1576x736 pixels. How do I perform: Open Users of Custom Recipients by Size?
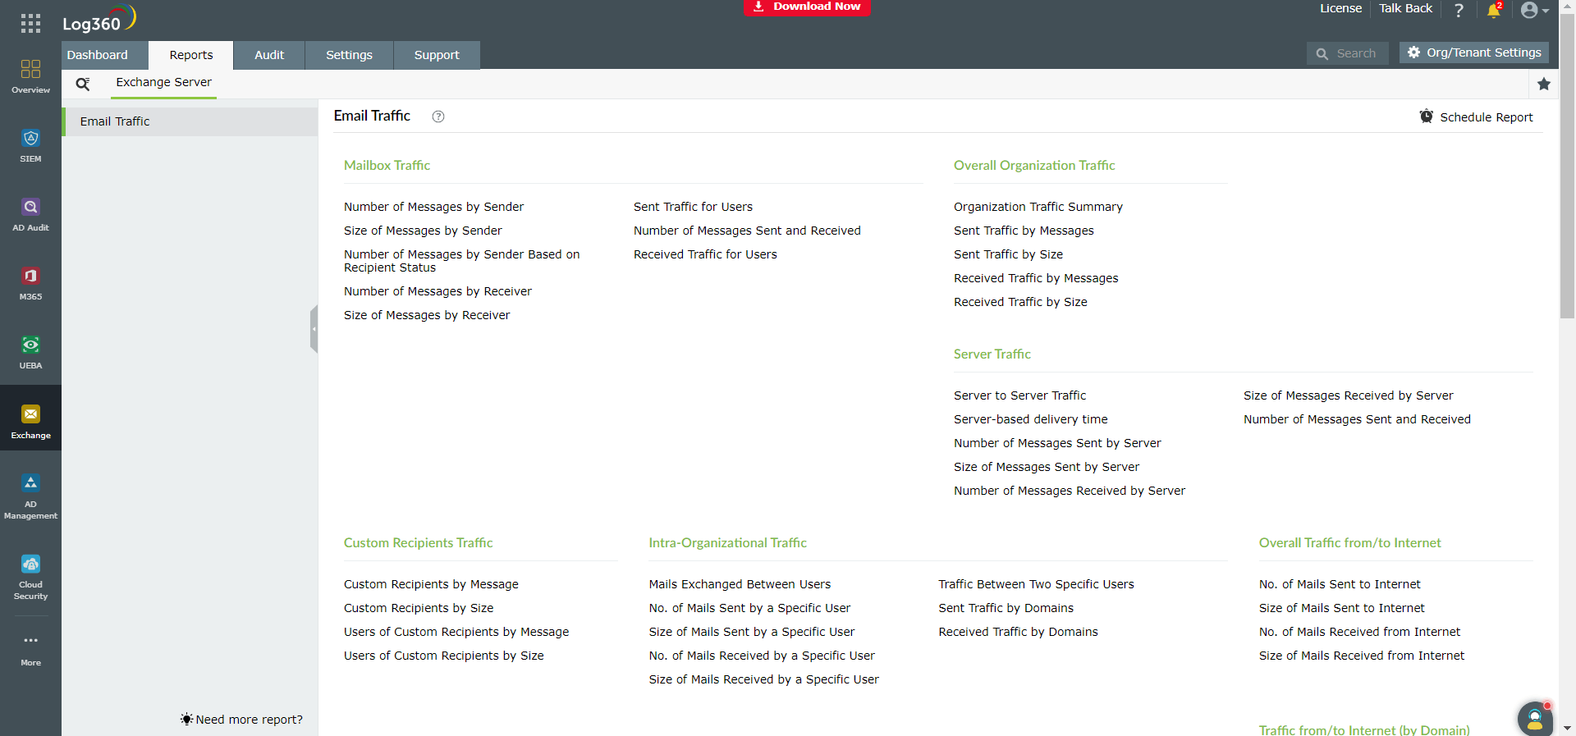tap(443, 656)
